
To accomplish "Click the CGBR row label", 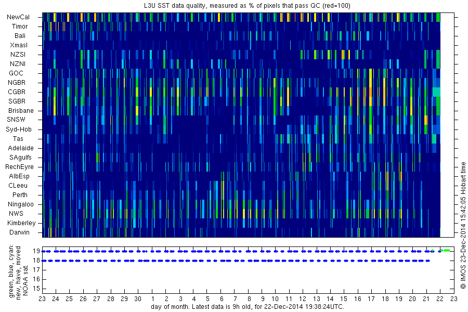I will tap(17, 92).
